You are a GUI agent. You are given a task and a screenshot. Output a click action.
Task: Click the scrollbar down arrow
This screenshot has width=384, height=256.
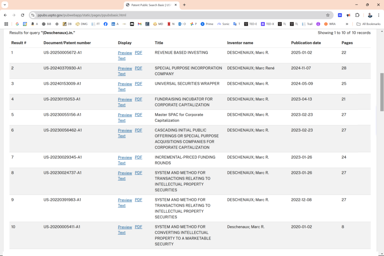(x=382, y=254)
